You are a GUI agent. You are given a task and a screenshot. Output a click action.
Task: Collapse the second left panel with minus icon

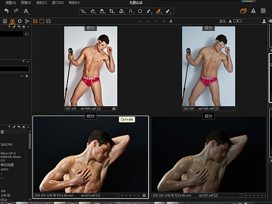[x=28, y=62]
